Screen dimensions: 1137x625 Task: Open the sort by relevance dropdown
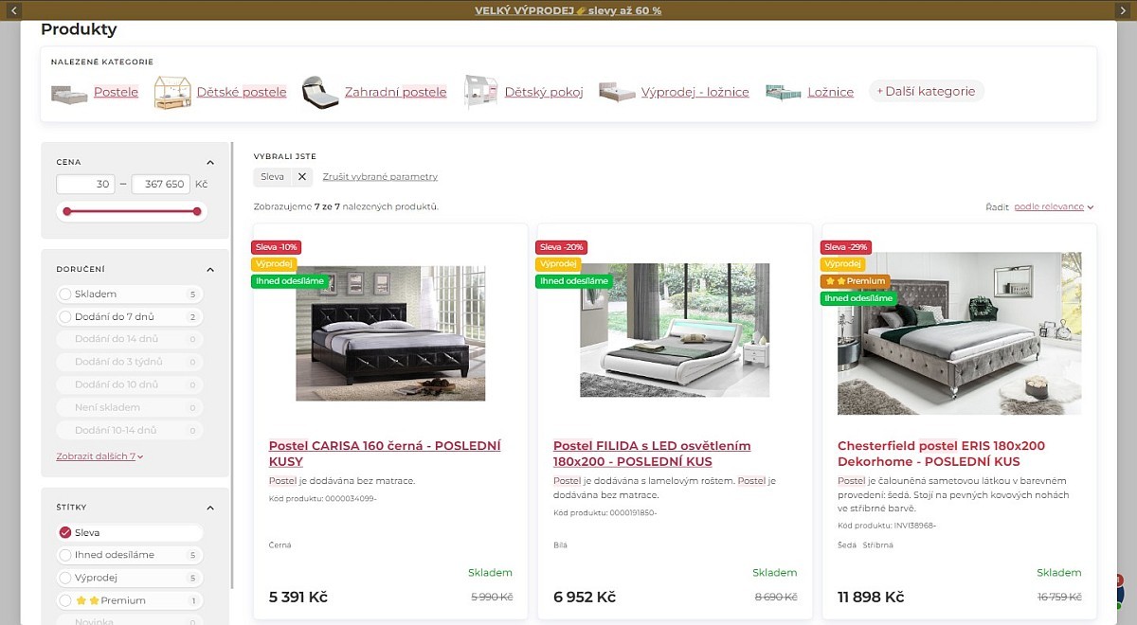pos(1054,206)
